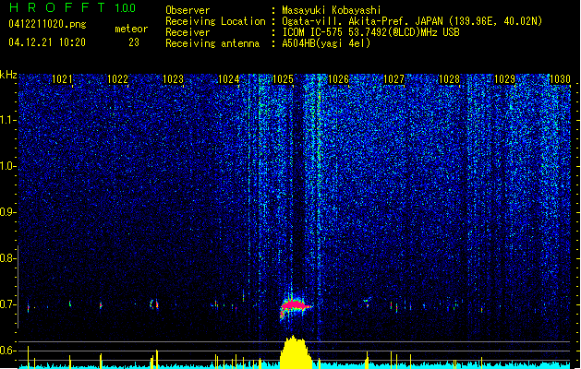Screen dimensions: 581x369
Task: Click time axis marker 1026
Action: (x=338, y=79)
